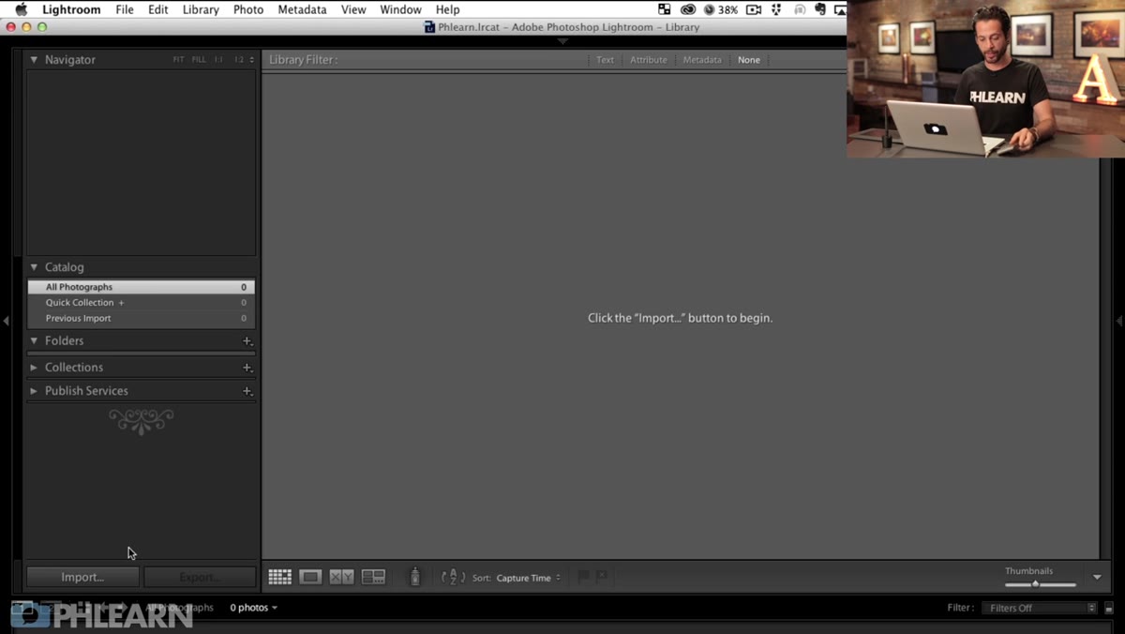Open the Window menu
The image size is (1125, 634).
pyautogui.click(x=400, y=9)
